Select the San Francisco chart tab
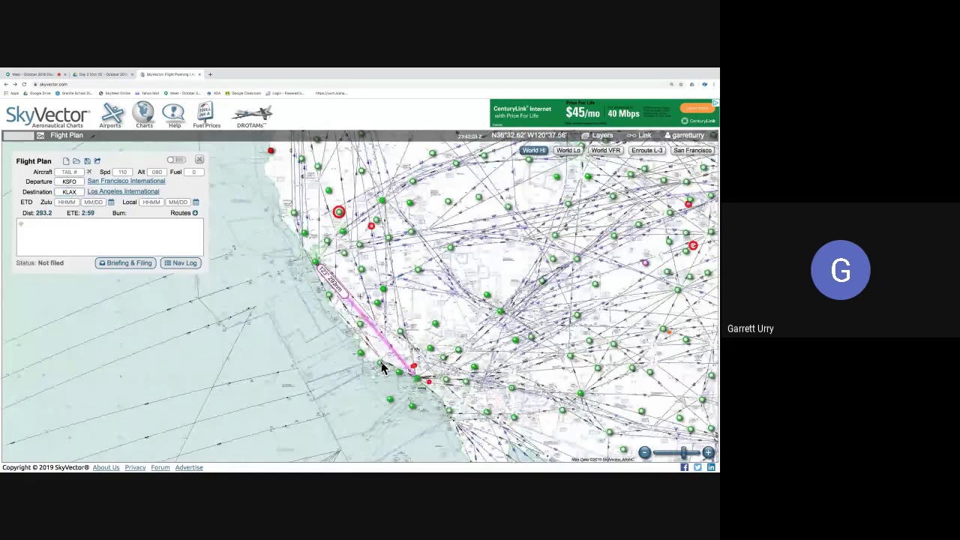960x540 pixels. [692, 151]
